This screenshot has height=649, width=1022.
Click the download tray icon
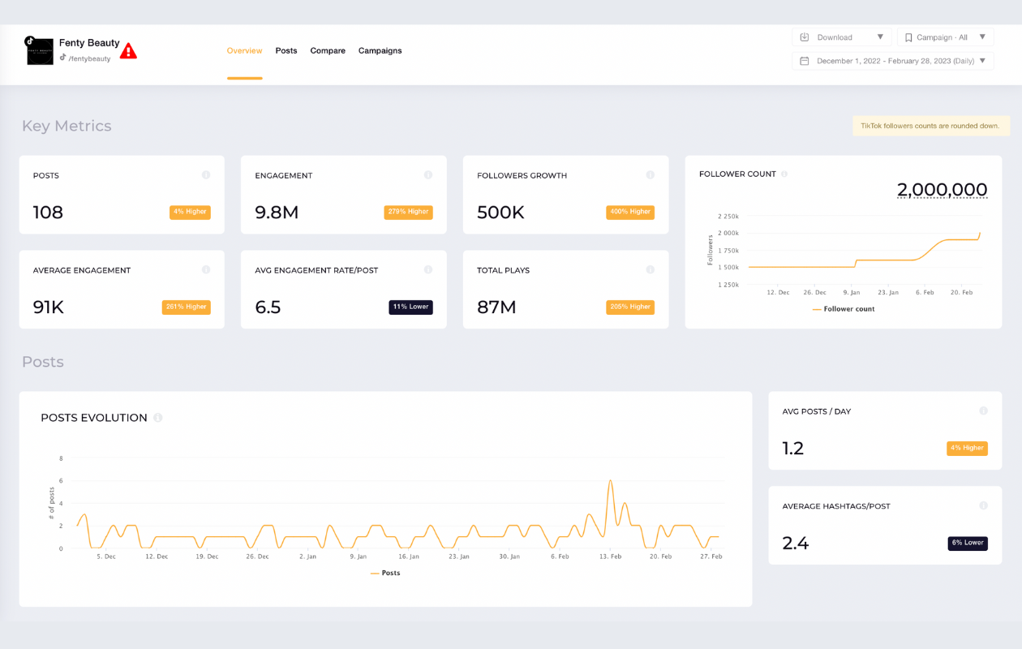[805, 37]
